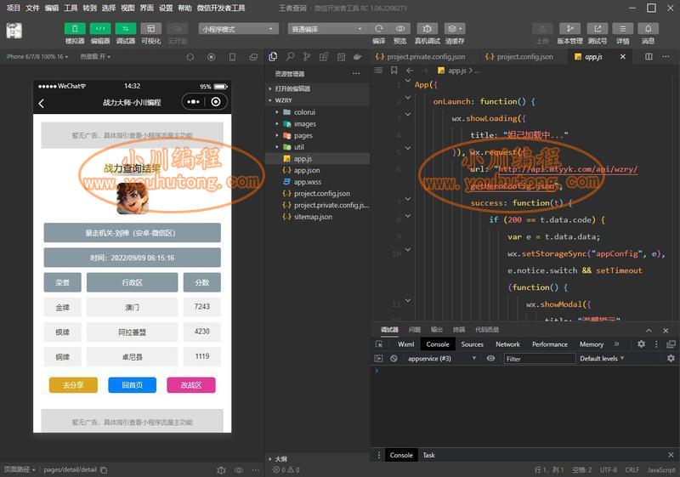Viewport: 680px width, 477px height.
Task: Click the preview eye icon
Action: [399, 29]
